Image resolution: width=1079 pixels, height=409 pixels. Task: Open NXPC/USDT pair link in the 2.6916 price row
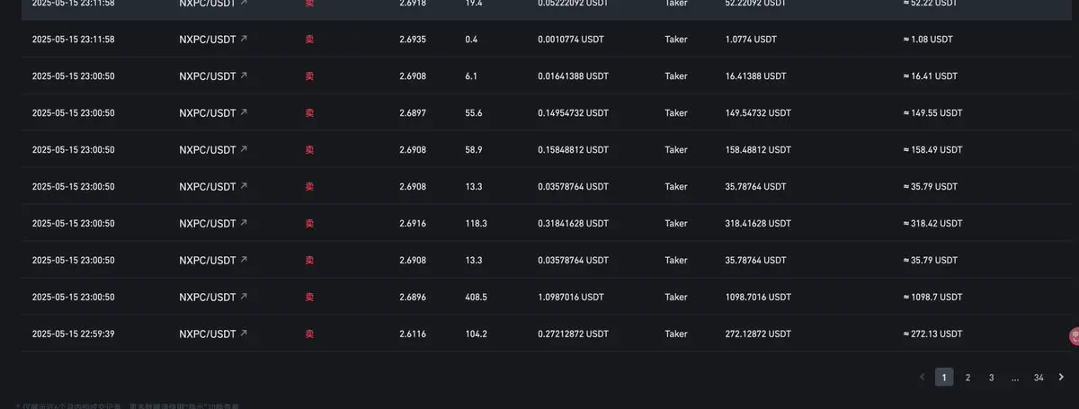tap(208, 223)
